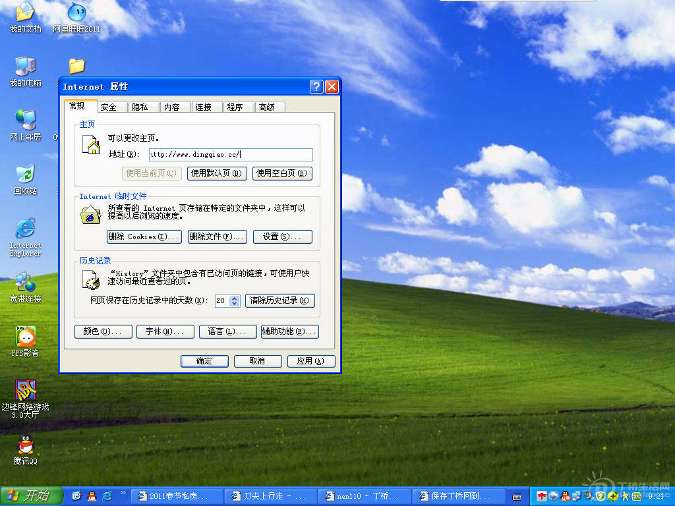Go to the 高级 tab
Viewport: 675px width, 506px height.
(x=267, y=107)
